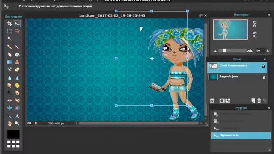Select the Color Replace tool
Viewport: 274px width, 154px height.
(9, 70)
